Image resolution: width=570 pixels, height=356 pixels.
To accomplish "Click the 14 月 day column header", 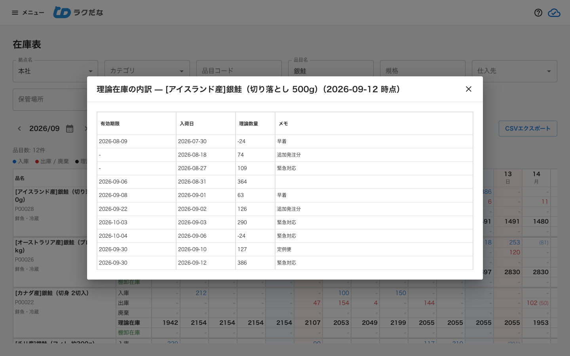I will point(536,178).
